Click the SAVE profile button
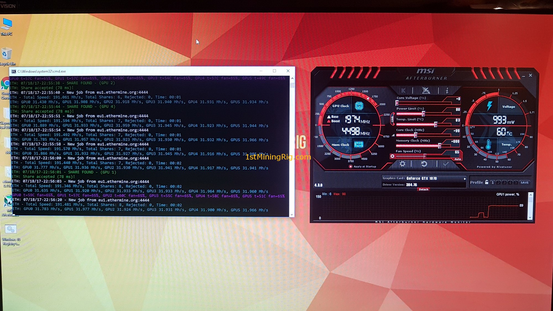 coord(525,182)
